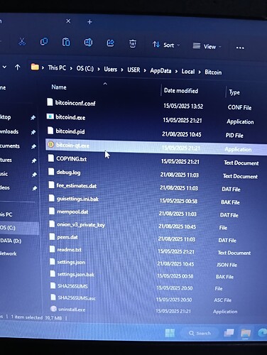
Task: Expand chevron after OS (C:) breadcrumb
Action: [x=99, y=70]
